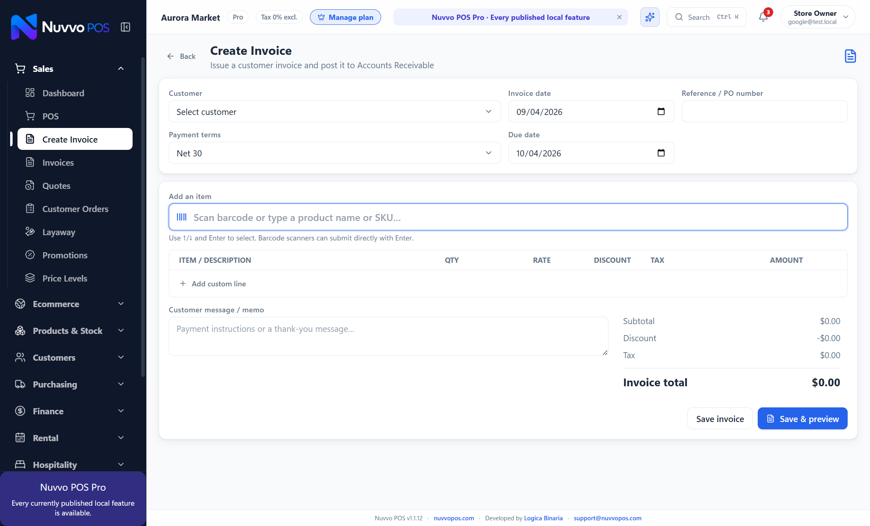Go Back using the arrow
Image resolution: width=870 pixels, height=526 pixels.
pos(181,56)
